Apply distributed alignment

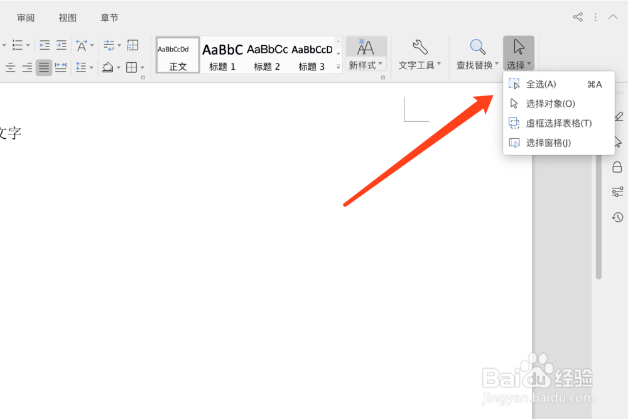point(61,67)
